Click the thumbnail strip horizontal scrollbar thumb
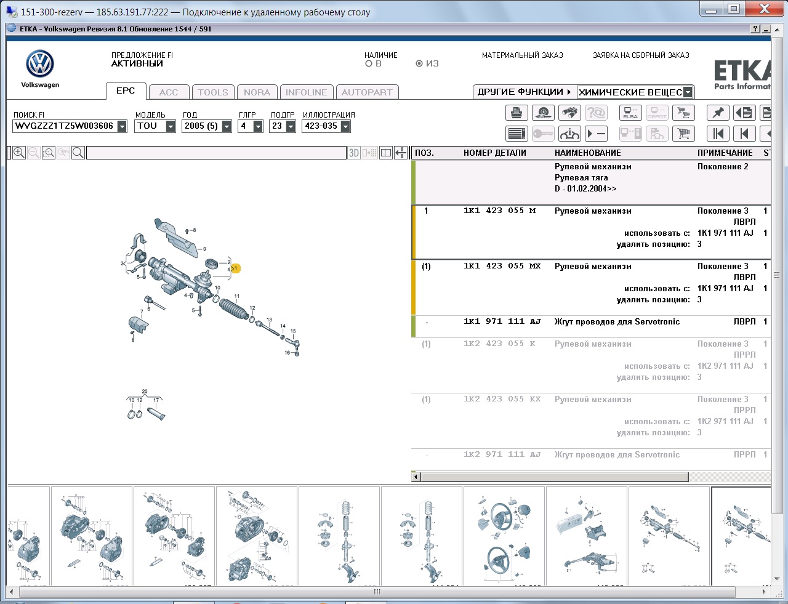788x604 pixels. point(377,592)
